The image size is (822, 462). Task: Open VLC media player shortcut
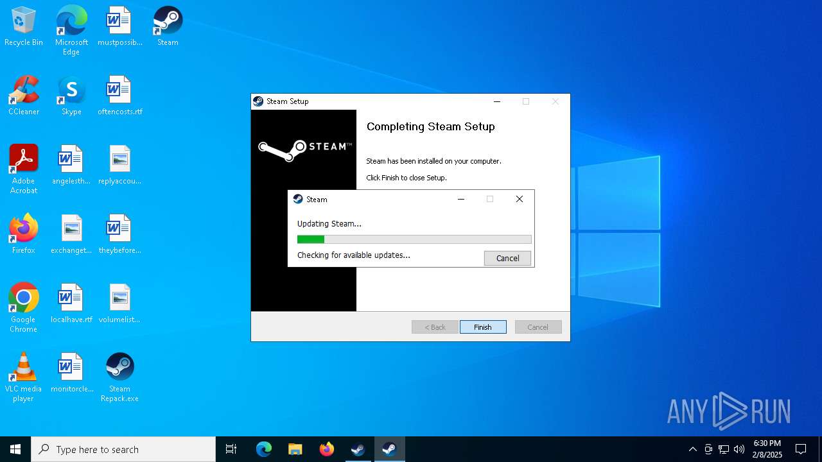click(24, 377)
